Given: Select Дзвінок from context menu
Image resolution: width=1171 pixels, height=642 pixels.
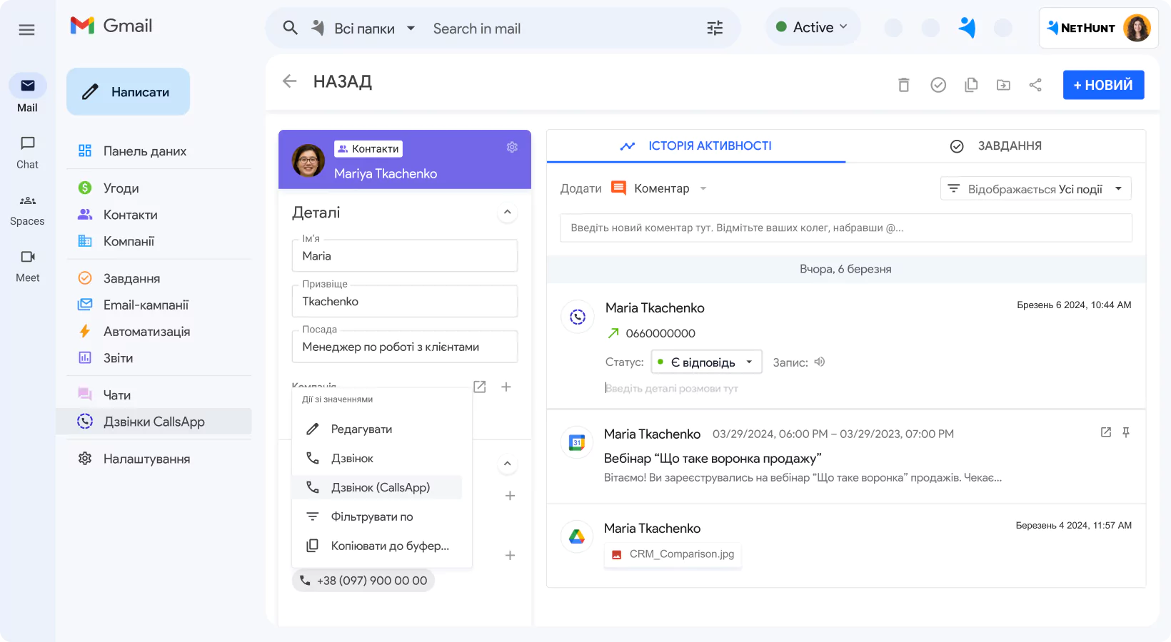Looking at the screenshot, I should coord(377,458).
